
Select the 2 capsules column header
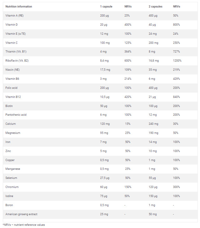coord(155,7)
